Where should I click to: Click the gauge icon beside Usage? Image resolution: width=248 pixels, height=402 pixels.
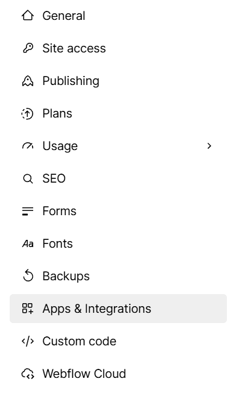click(28, 146)
